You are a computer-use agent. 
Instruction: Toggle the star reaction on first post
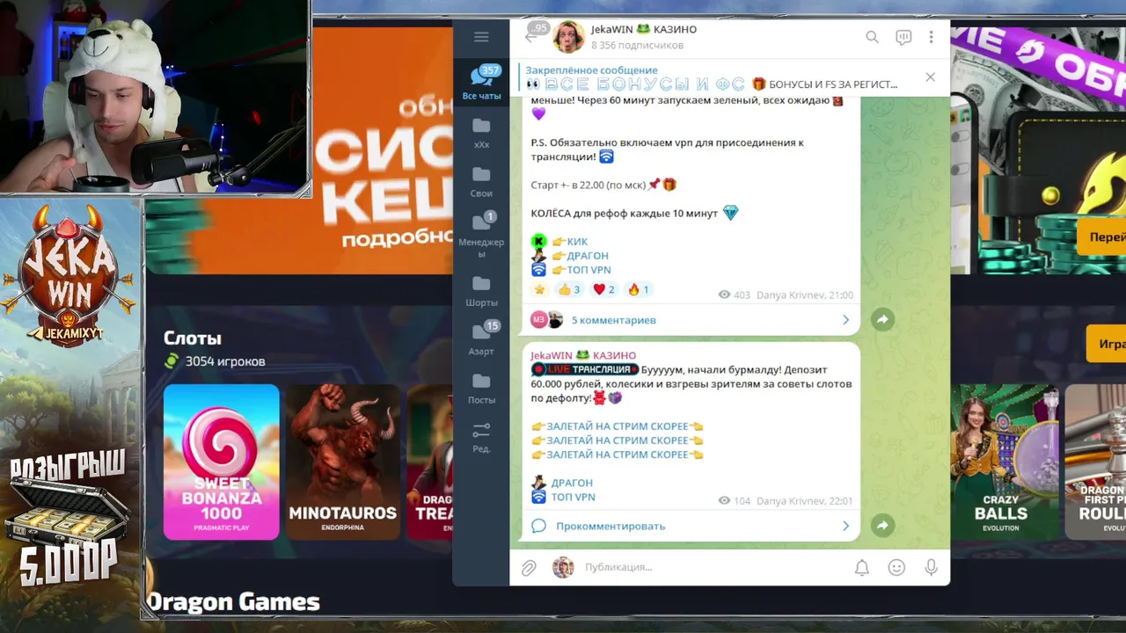click(x=539, y=289)
